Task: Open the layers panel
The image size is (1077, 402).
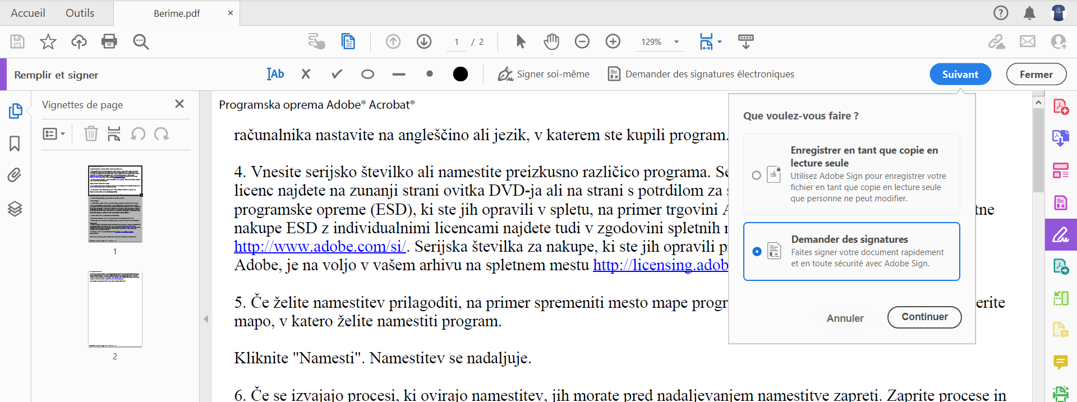Action: point(15,209)
